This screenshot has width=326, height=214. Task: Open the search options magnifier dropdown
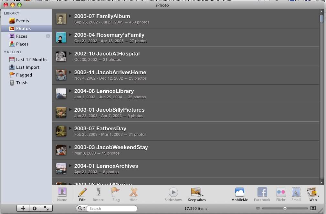pyautogui.click(x=81, y=209)
